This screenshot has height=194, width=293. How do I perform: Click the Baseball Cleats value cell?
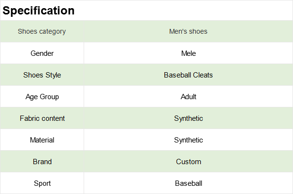pos(188,75)
